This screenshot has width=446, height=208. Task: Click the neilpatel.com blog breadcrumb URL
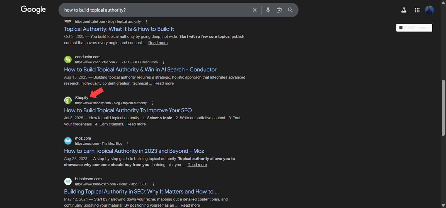coord(108,22)
